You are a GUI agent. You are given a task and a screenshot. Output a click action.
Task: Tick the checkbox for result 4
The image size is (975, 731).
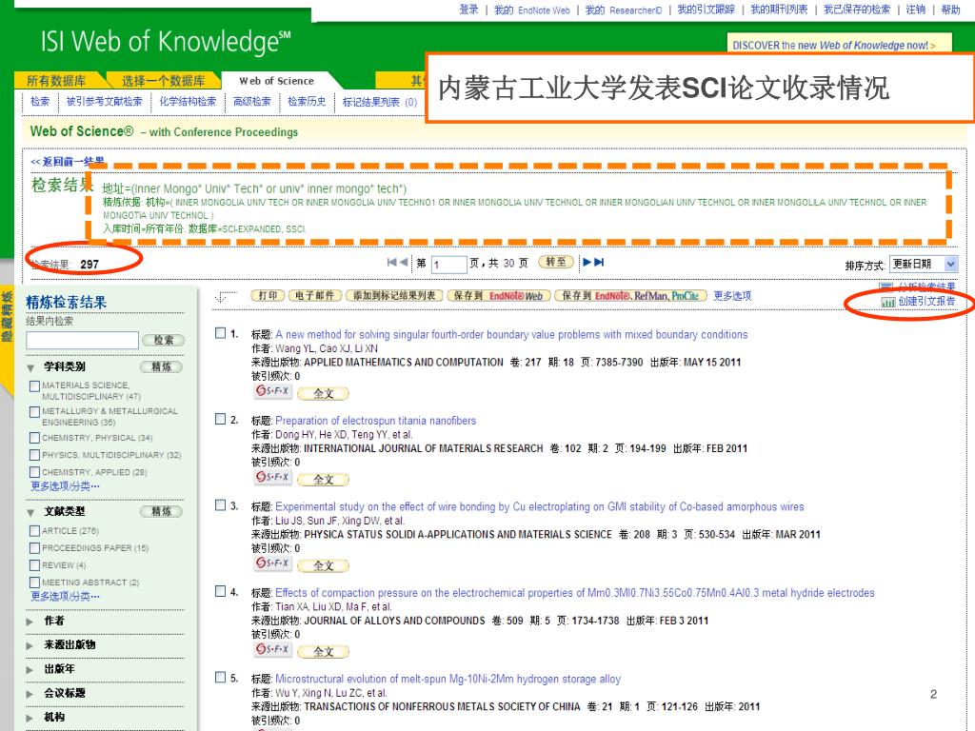pos(220,591)
